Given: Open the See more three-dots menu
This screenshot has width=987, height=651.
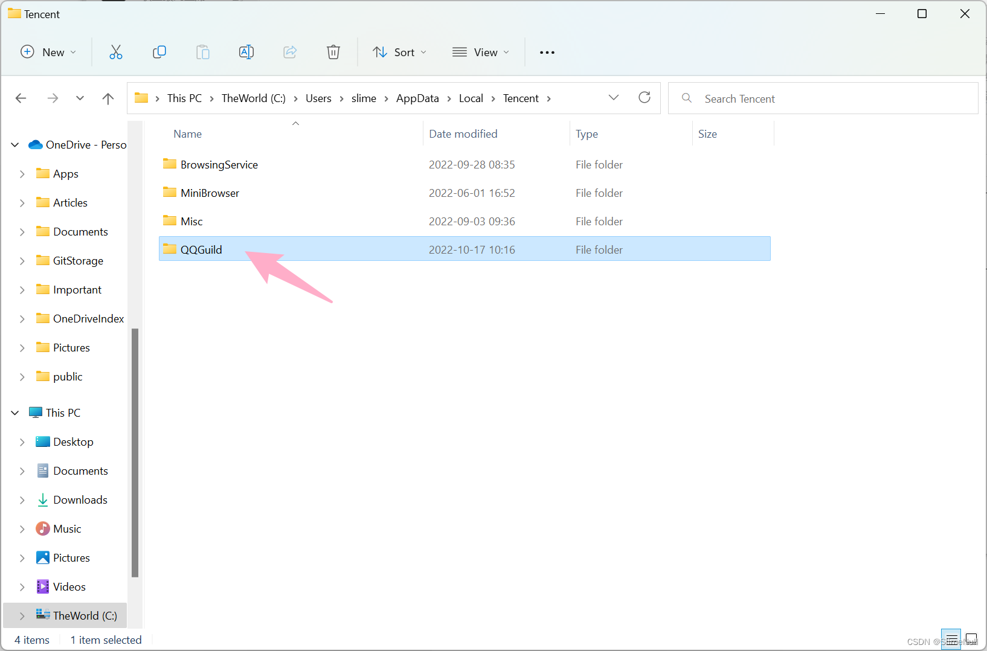Looking at the screenshot, I should point(547,53).
